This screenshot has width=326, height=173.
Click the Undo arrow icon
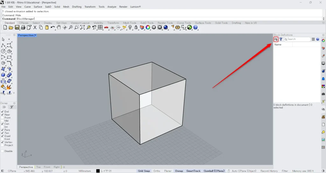pos(53,28)
